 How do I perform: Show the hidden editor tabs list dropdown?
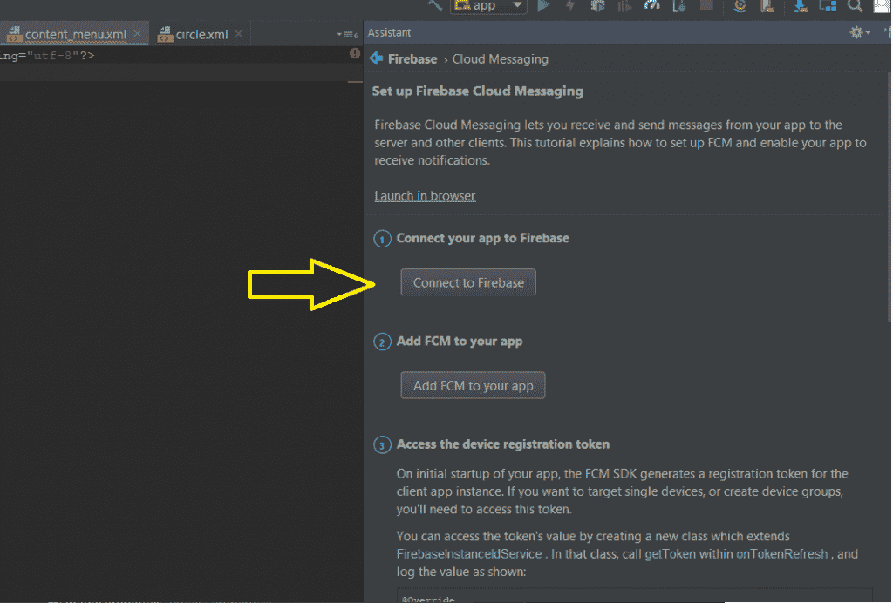(347, 34)
